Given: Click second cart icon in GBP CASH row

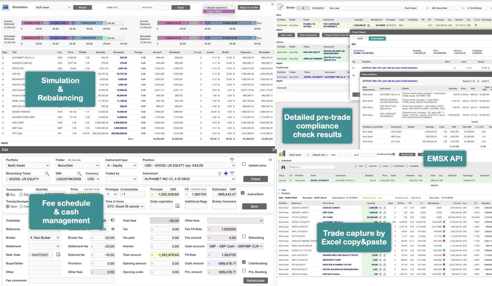Looking at the screenshot, I should point(385,212).
